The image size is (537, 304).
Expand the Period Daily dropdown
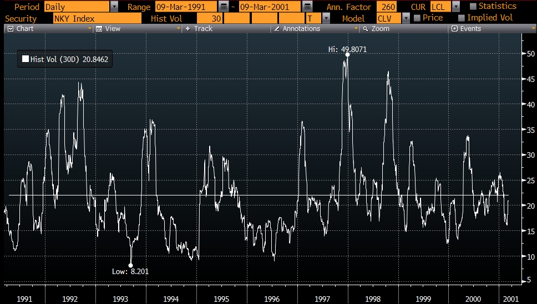pos(114,7)
